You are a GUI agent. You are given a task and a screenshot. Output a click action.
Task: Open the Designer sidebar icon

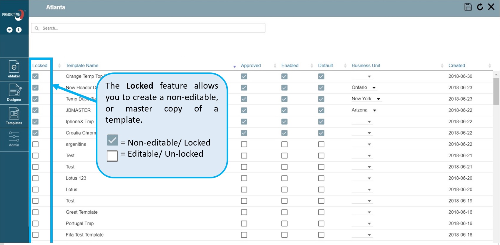pos(14,92)
